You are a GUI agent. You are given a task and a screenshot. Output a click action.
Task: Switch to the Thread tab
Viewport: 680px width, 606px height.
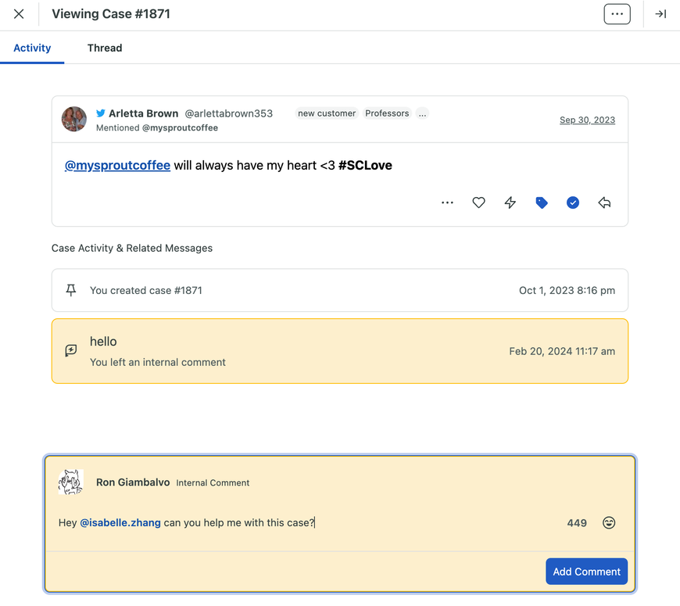[x=105, y=48]
